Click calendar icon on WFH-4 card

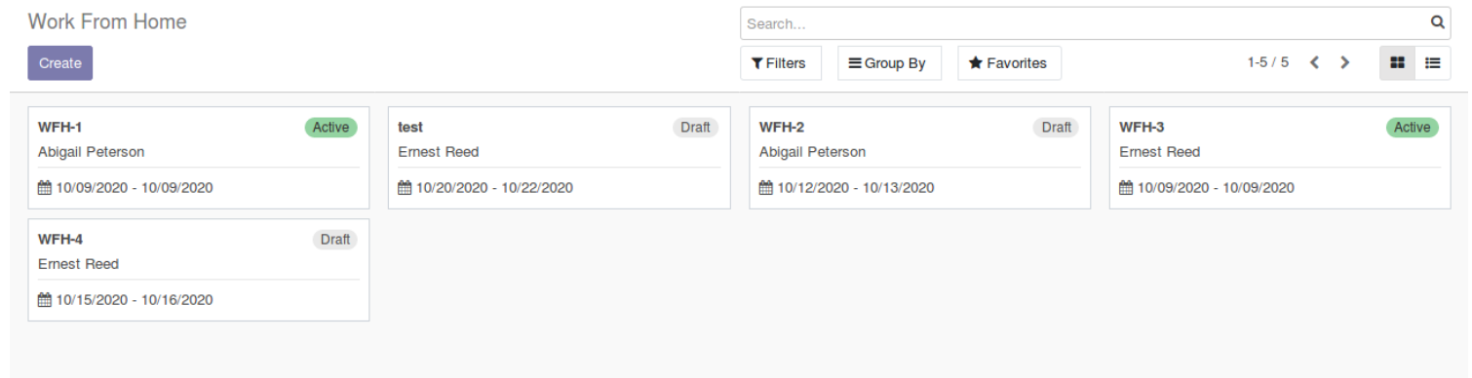pos(44,299)
